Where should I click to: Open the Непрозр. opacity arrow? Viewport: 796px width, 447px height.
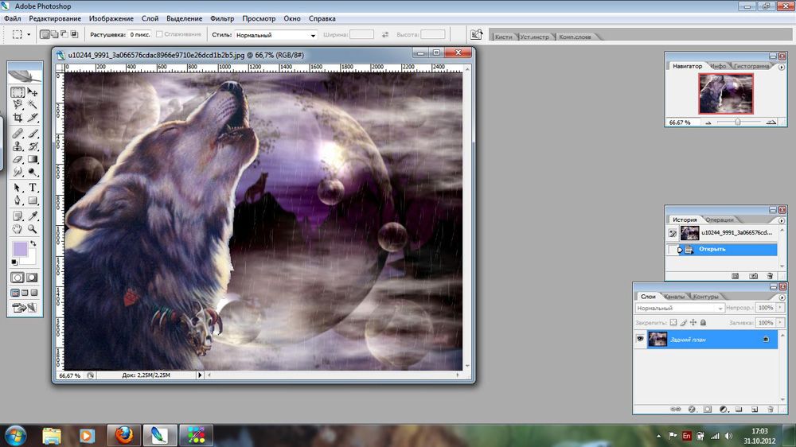click(x=780, y=308)
